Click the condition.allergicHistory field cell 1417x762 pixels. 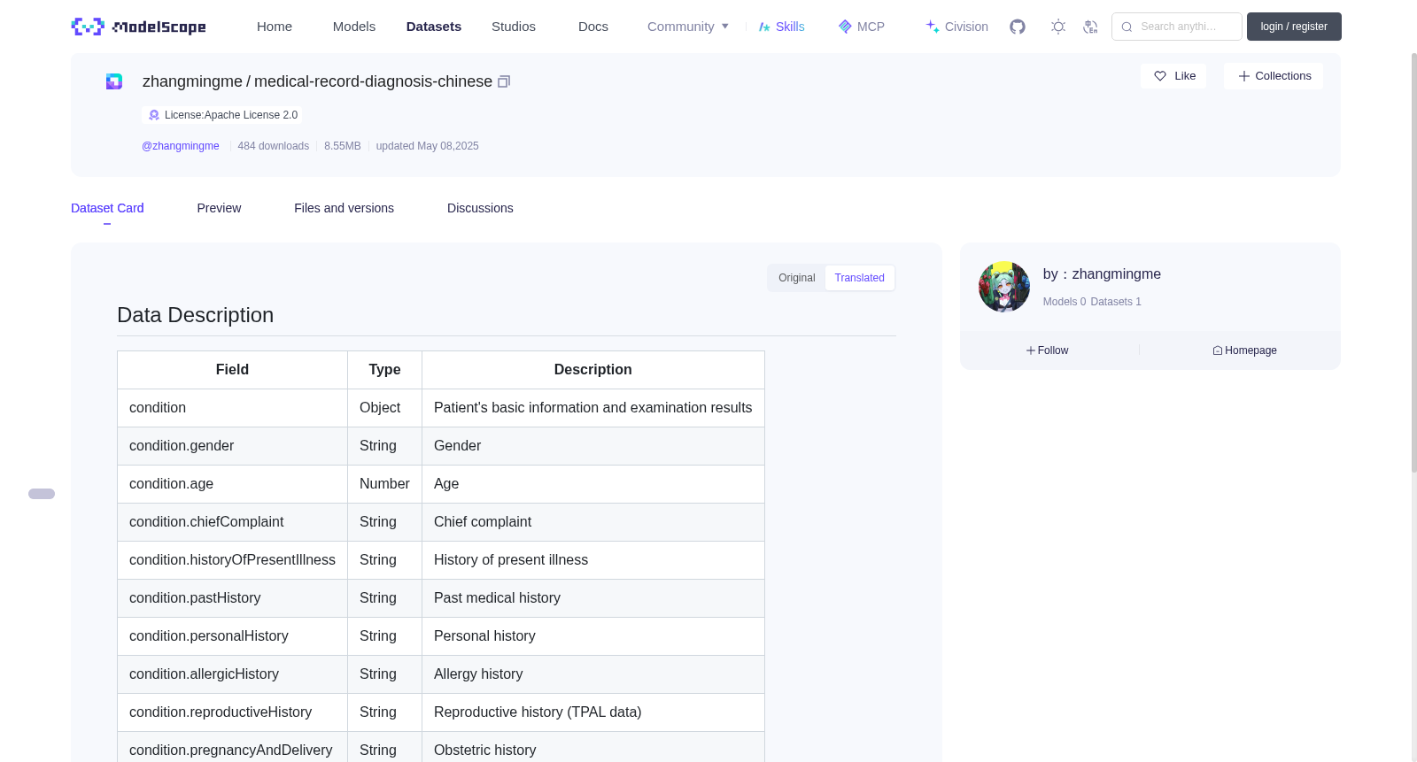[232, 674]
